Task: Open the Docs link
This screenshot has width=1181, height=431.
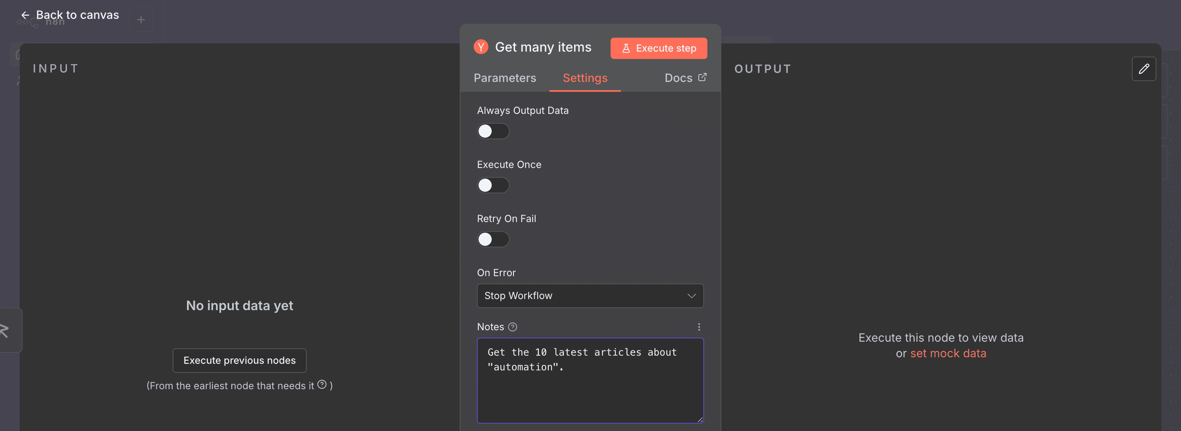Action: coord(685,78)
